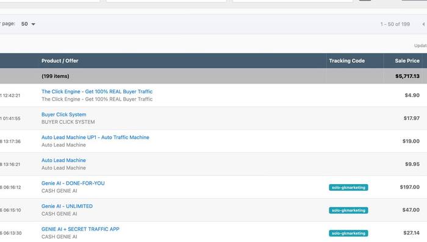The image size is (427, 242).
Task: Open The Click Engine product link
Action: (97, 91)
